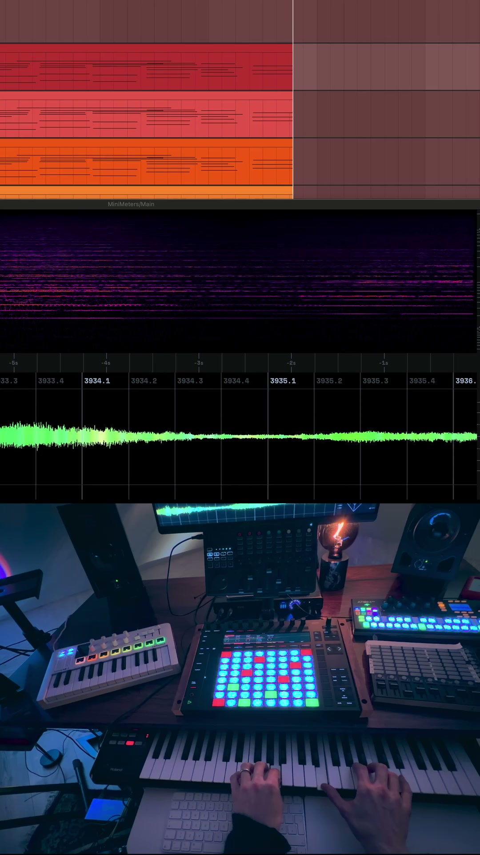Image resolution: width=480 pixels, height=855 pixels.
Task: Select the bright orange MIDI clip
Action: (146, 162)
